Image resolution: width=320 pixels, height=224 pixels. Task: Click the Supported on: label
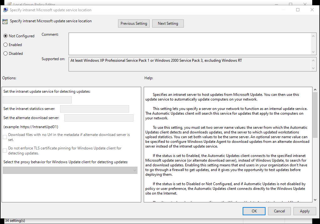pos(53,59)
